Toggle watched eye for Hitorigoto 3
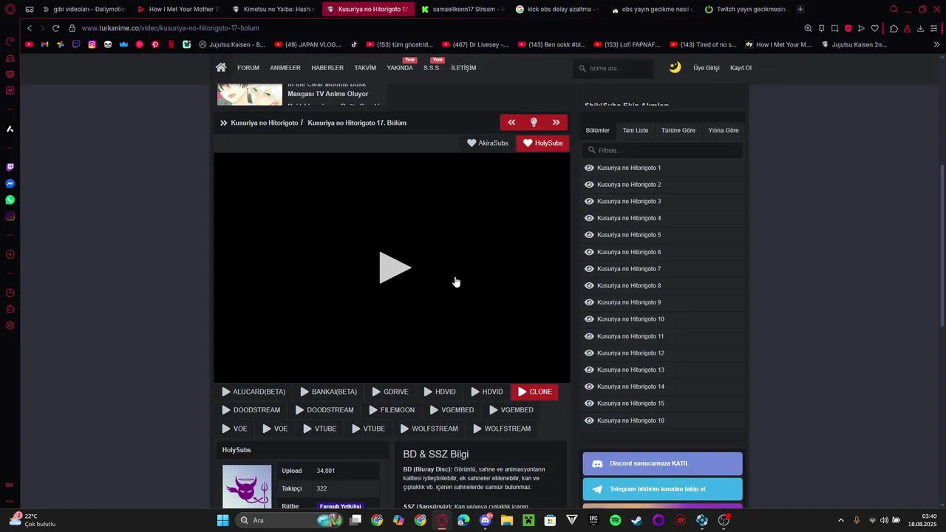This screenshot has width=946, height=532. click(589, 201)
